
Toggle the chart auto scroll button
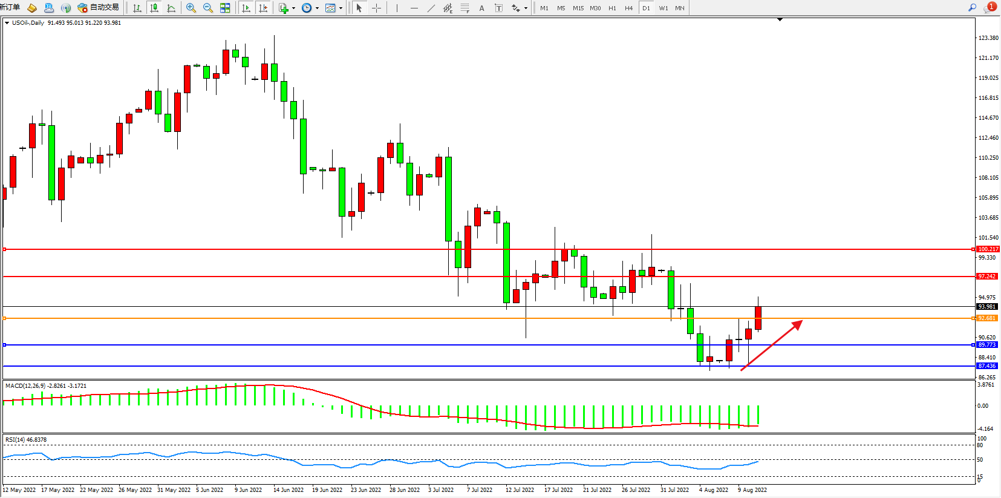point(246,8)
